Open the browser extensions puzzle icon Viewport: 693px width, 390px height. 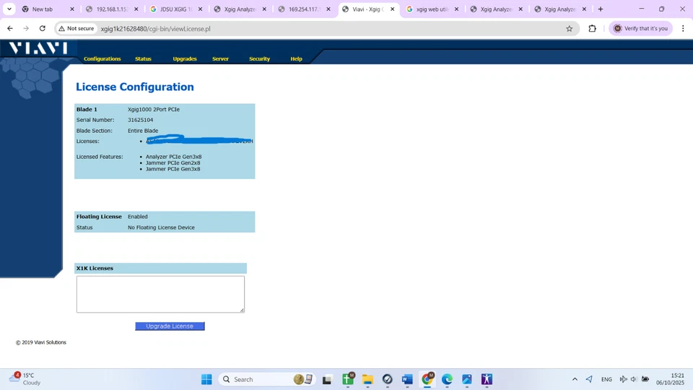pyautogui.click(x=592, y=28)
